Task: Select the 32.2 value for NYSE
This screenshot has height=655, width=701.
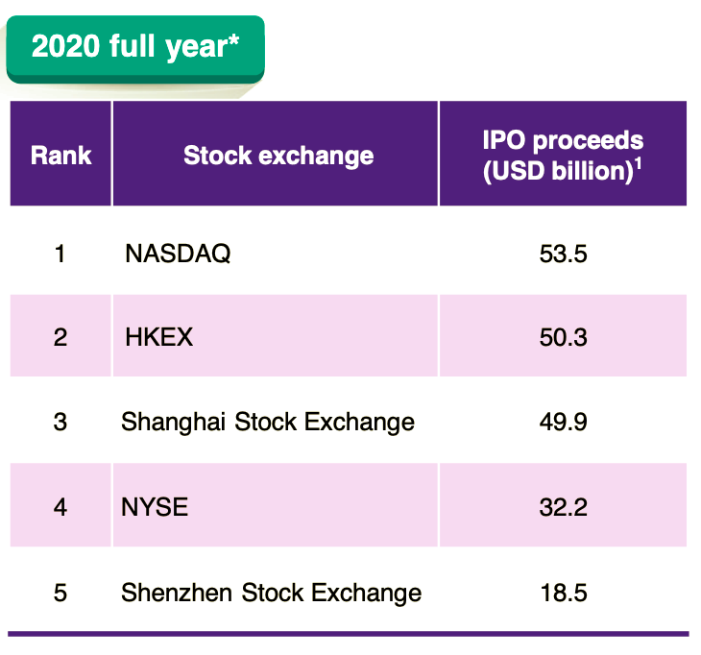Action: (x=564, y=506)
